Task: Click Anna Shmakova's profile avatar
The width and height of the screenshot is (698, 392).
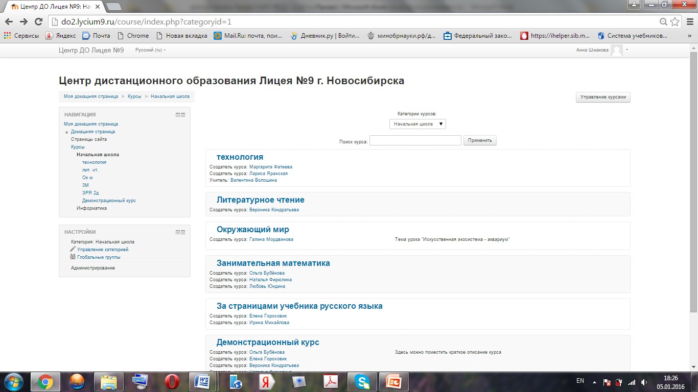Action: (617, 50)
